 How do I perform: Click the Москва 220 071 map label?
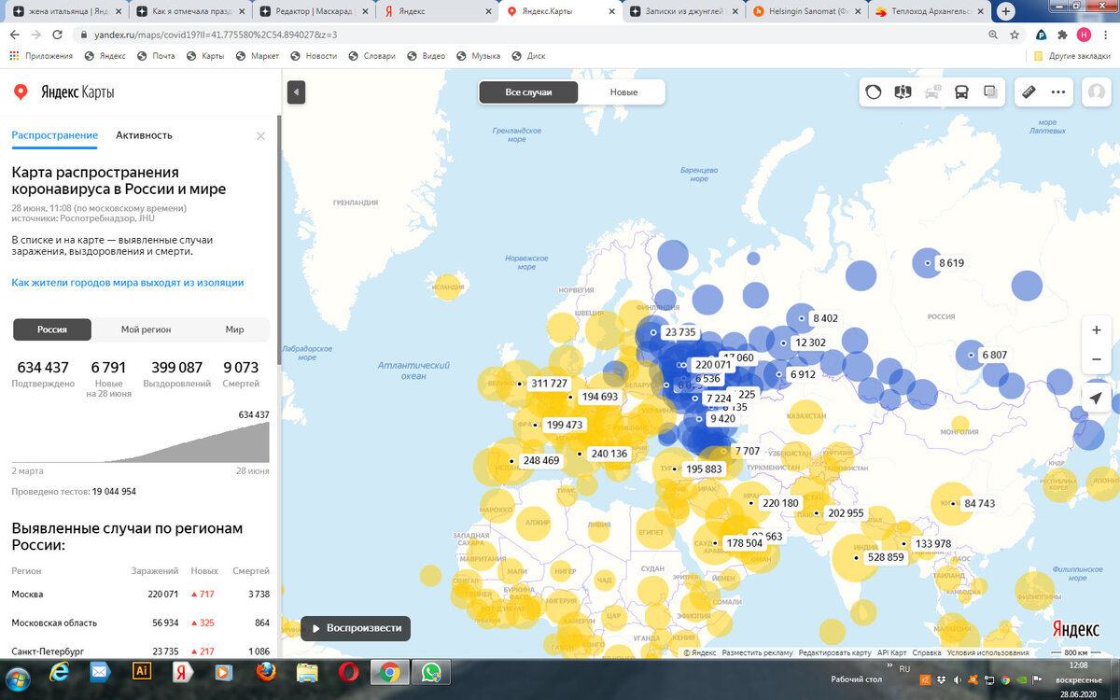click(713, 365)
